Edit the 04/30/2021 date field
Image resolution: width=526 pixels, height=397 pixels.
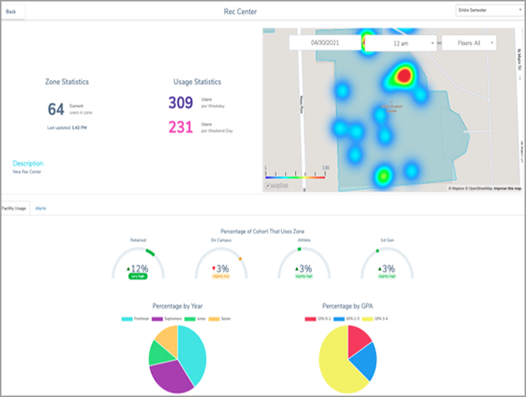[325, 43]
